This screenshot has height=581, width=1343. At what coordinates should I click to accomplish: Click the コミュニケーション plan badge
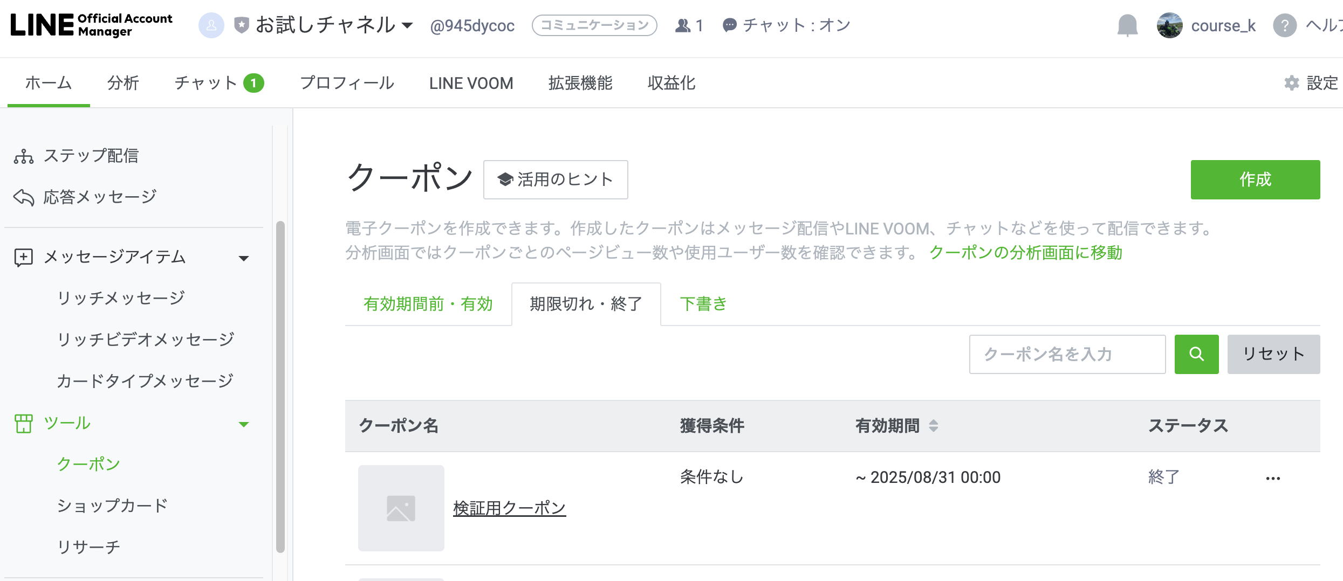(x=594, y=25)
